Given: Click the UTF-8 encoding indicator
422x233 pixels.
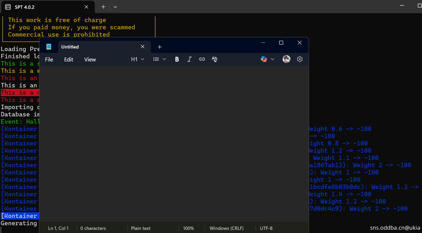Looking at the screenshot, I should click(266, 228).
